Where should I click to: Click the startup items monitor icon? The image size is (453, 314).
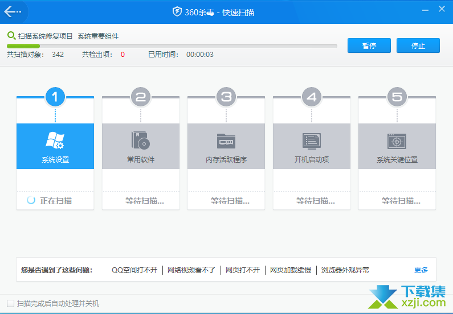click(x=312, y=141)
